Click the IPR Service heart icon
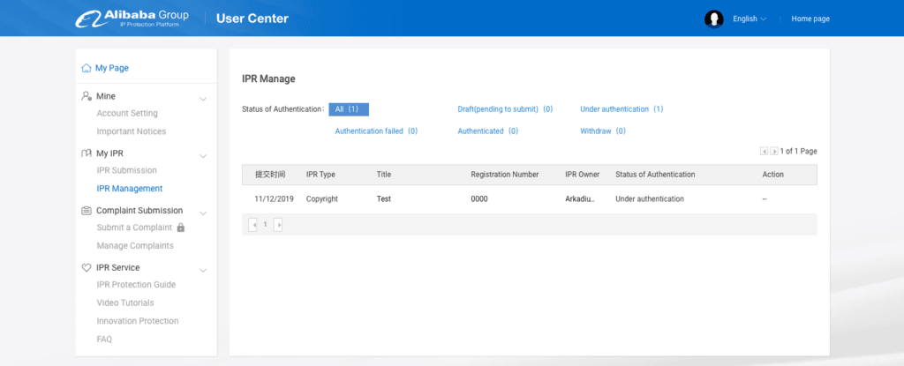 pyautogui.click(x=87, y=267)
